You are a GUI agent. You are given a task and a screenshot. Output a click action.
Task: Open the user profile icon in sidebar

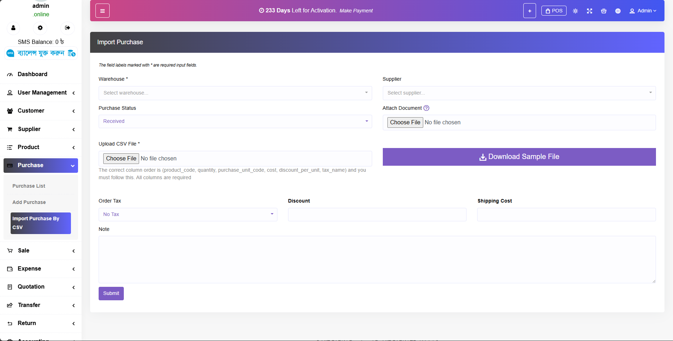13,28
